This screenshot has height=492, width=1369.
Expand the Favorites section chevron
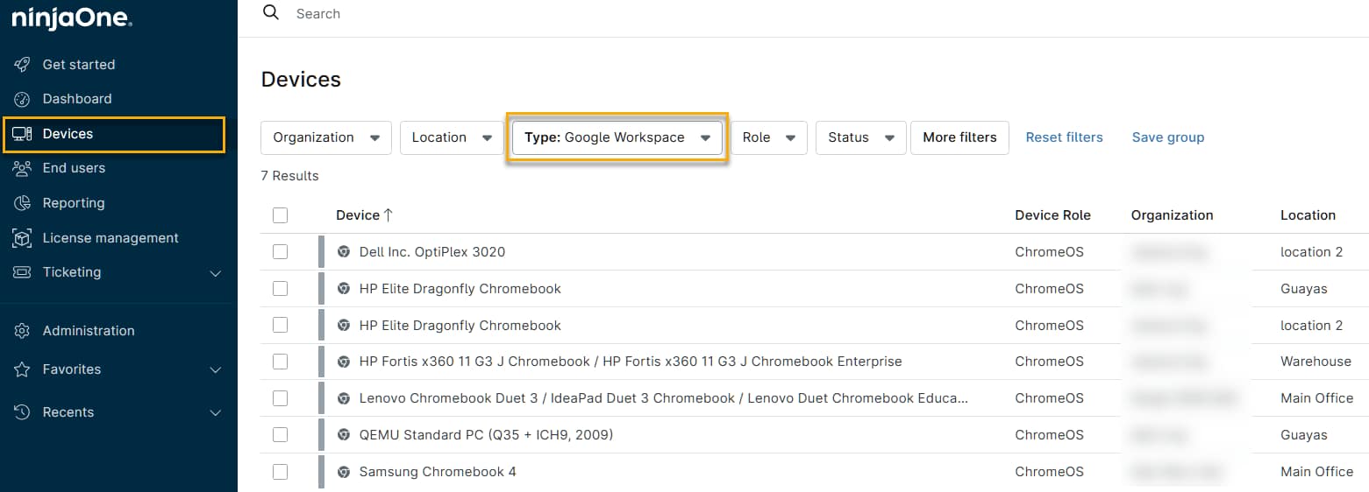216,370
